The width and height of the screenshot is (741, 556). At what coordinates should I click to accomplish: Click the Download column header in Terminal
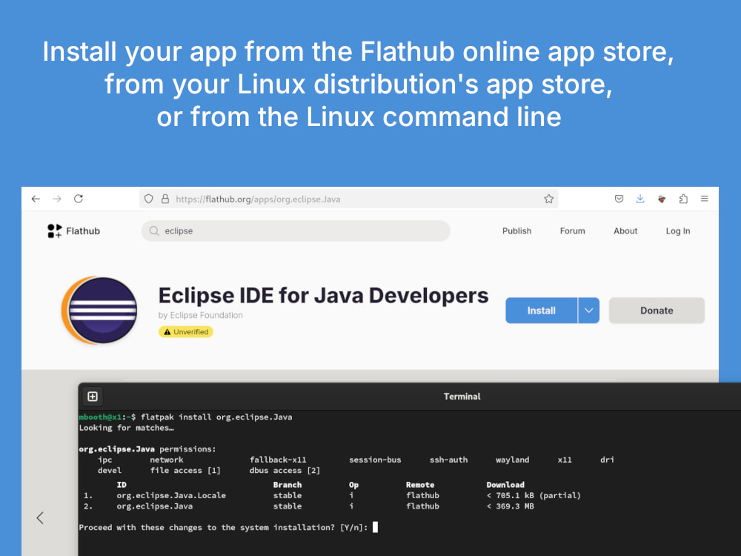[x=505, y=485]
